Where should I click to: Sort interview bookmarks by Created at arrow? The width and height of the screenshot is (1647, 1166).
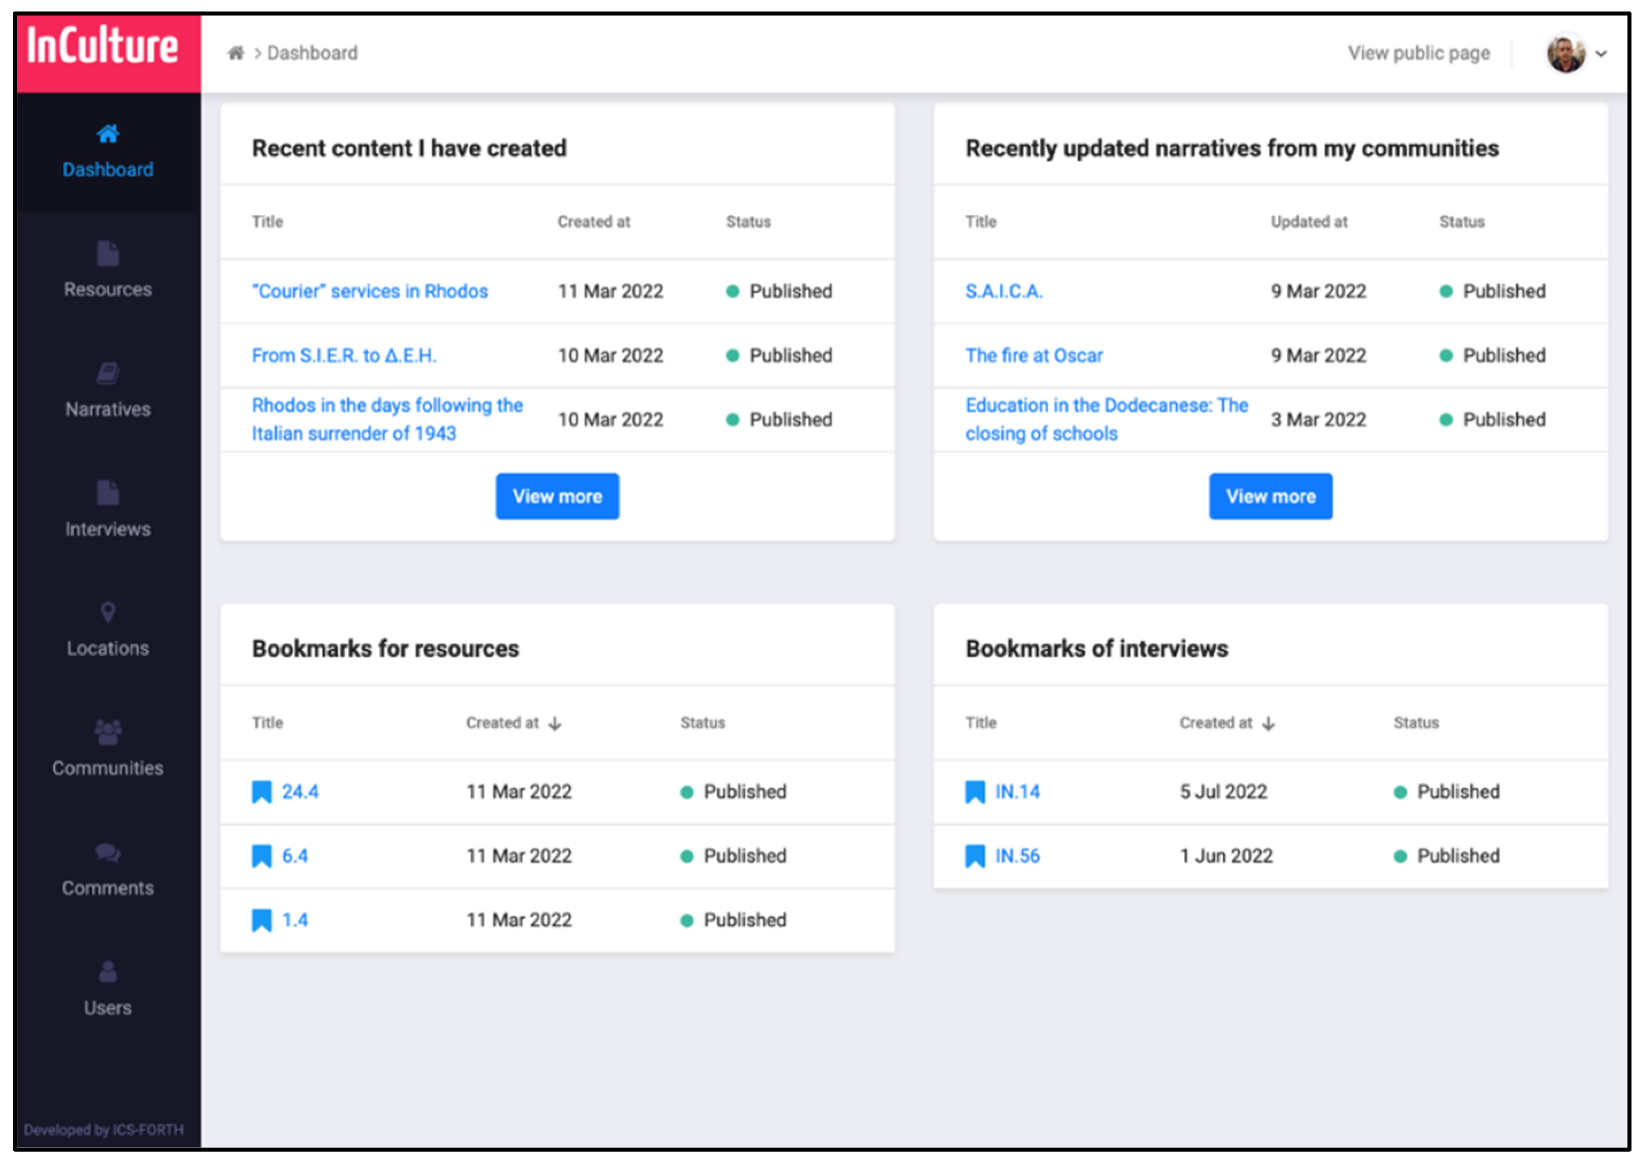[1269, 724]
